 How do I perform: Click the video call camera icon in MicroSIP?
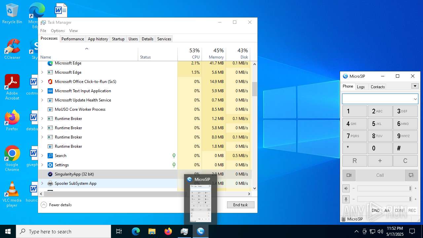point(349,175)
